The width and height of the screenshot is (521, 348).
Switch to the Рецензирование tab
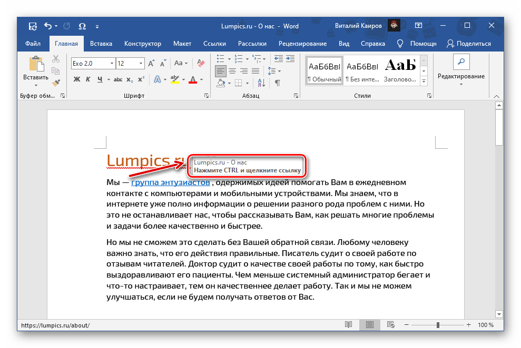click(x=302, y=44)
